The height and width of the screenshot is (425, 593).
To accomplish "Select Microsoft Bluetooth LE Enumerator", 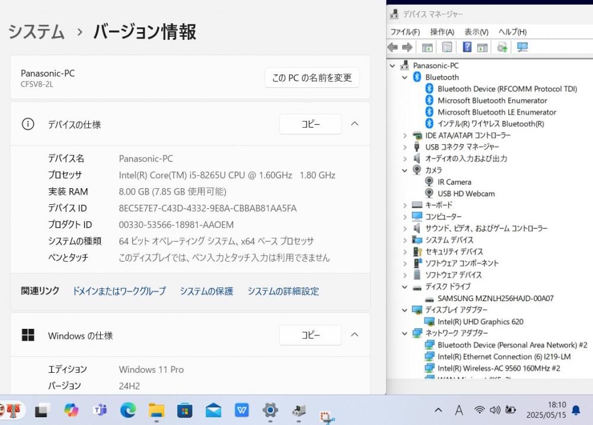I will (497, 112).
